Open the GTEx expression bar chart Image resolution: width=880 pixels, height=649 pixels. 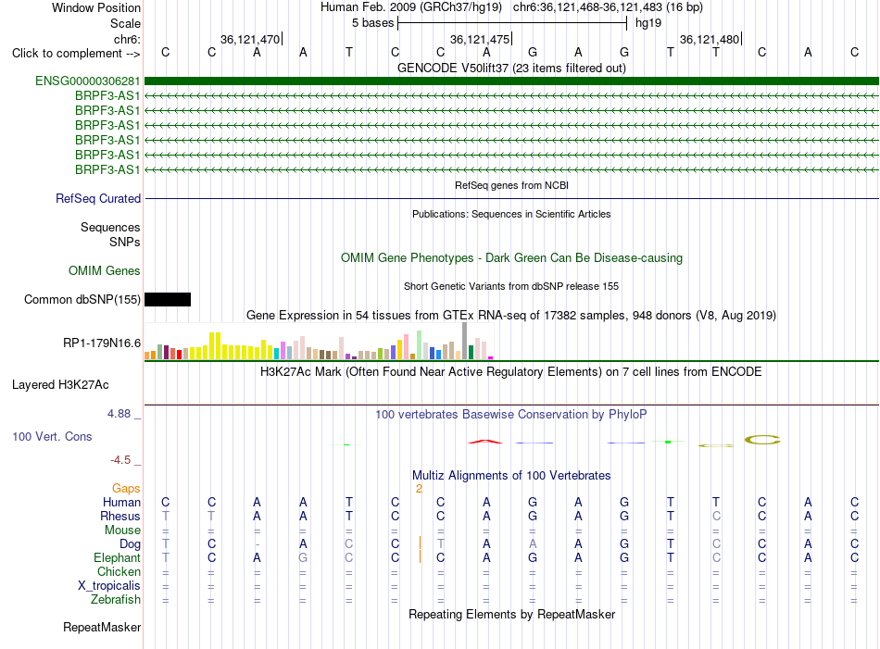point(319,341)
